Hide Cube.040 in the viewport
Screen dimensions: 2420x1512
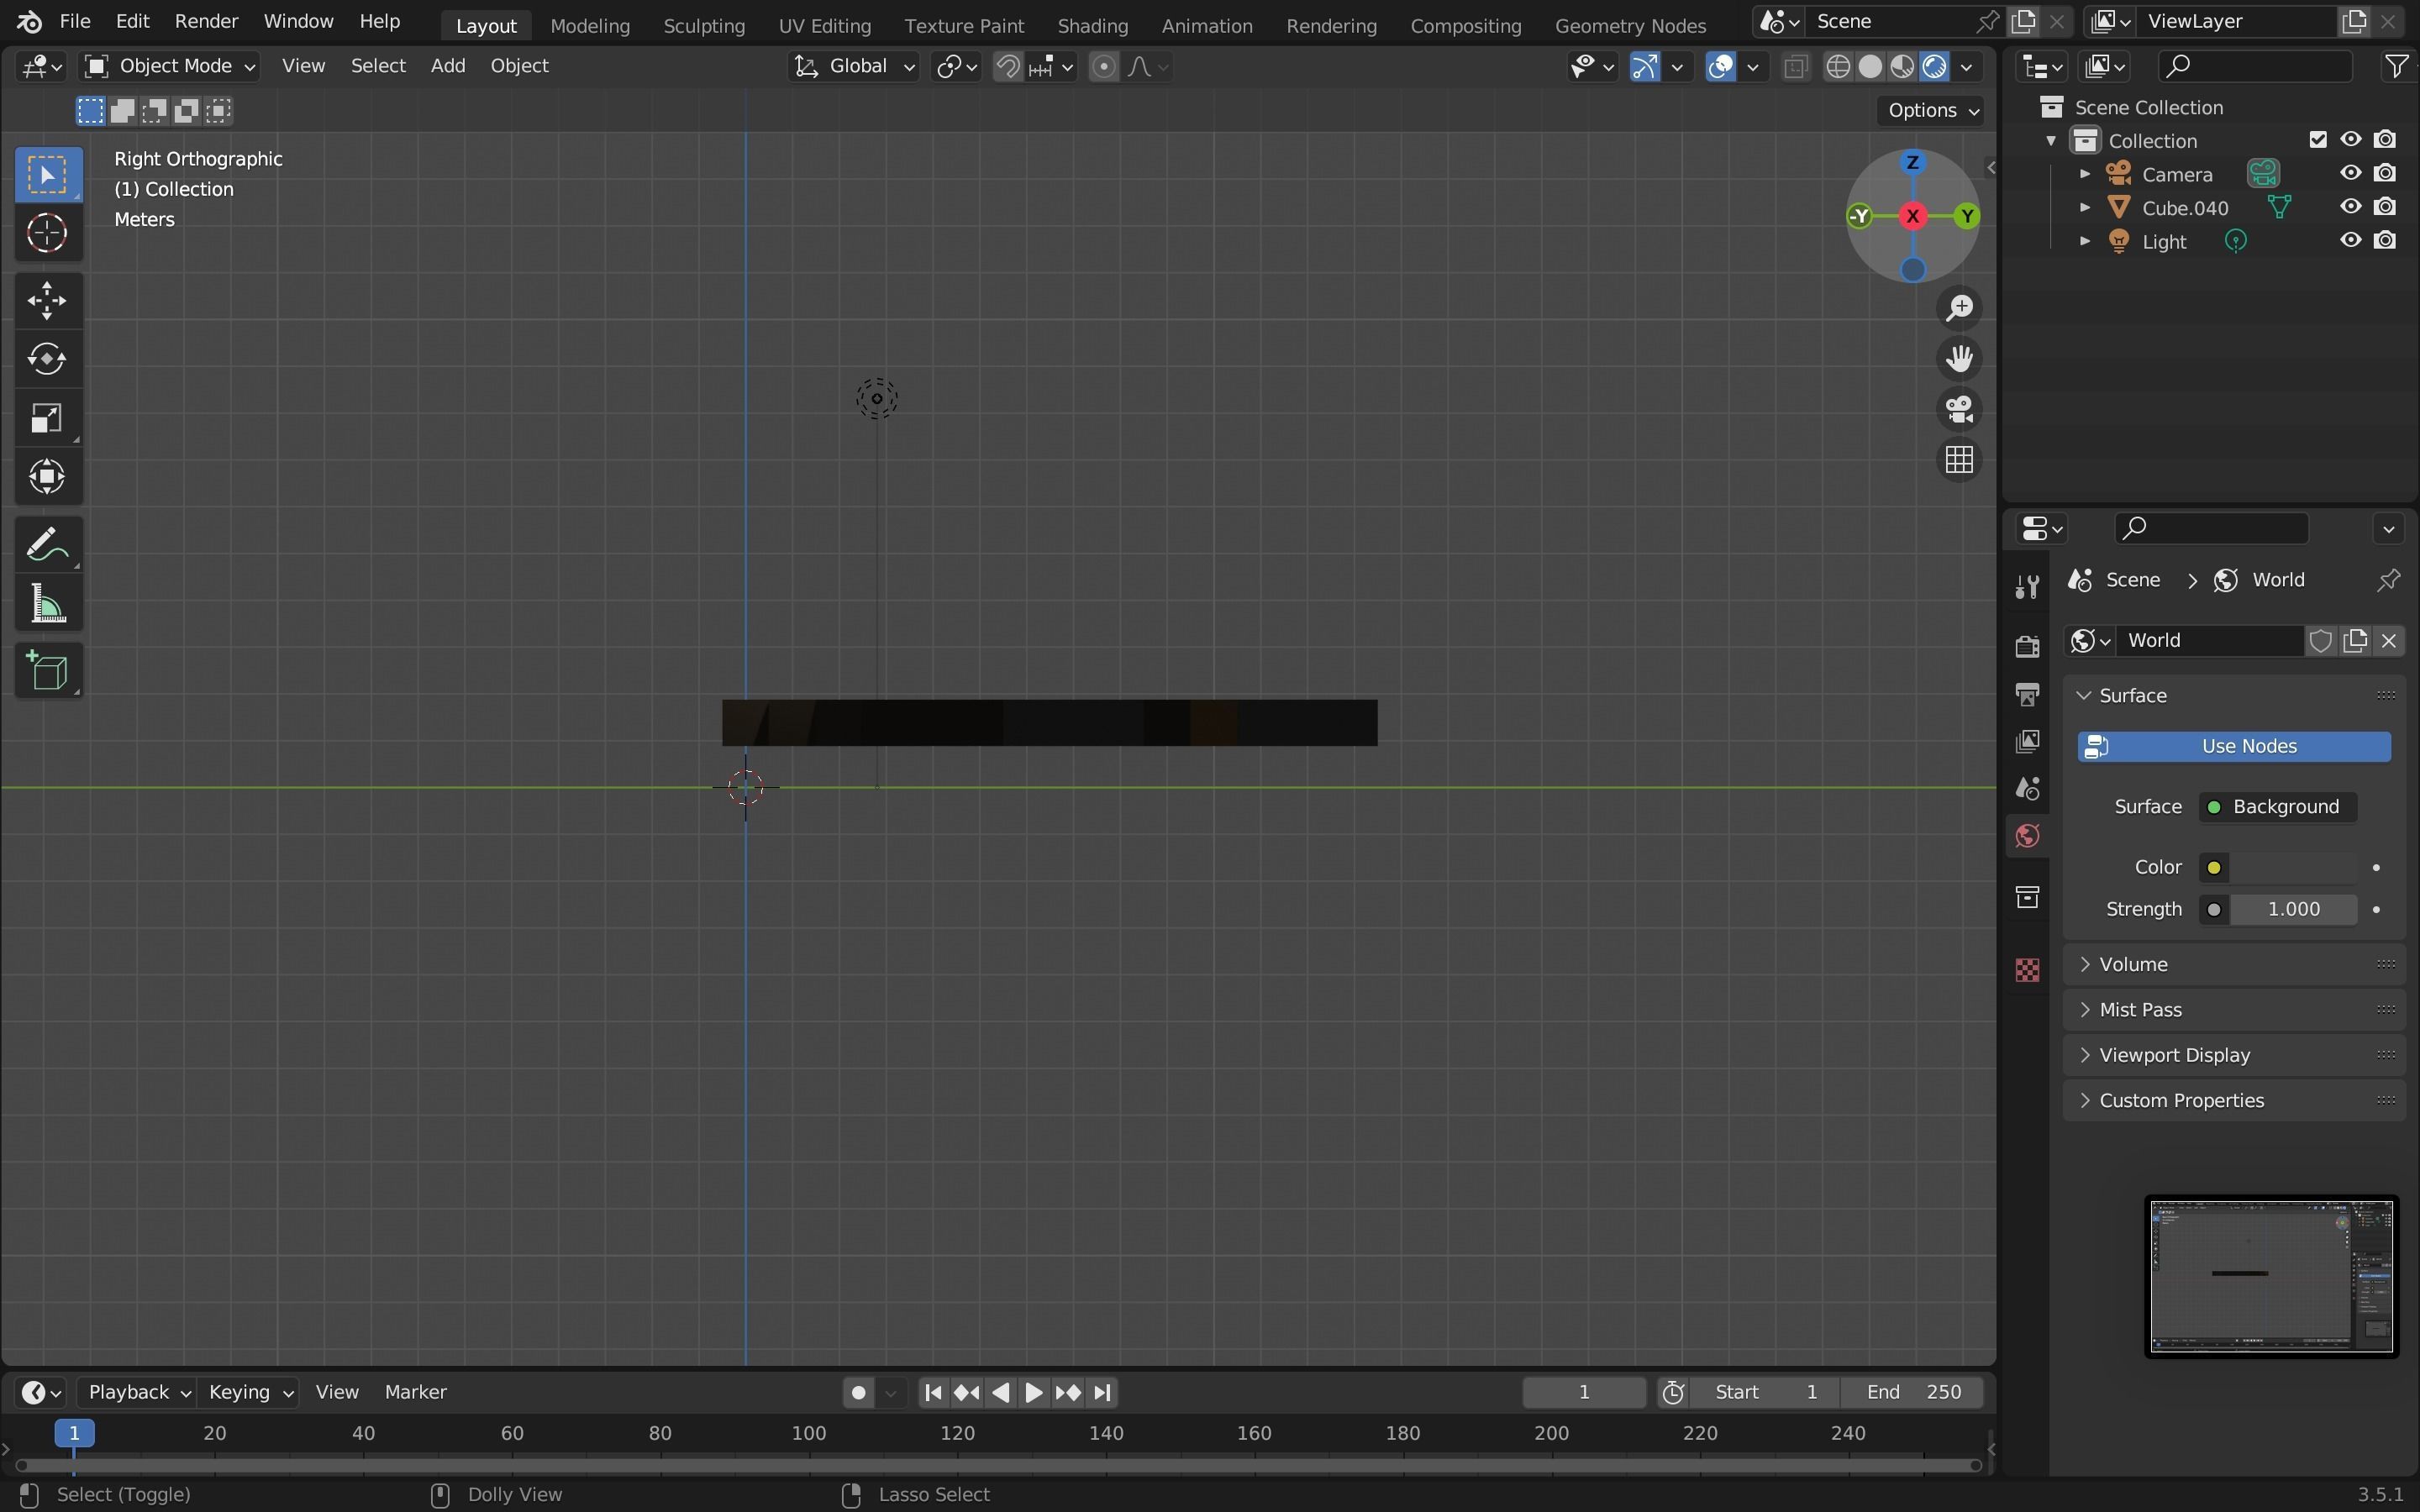(x=2350, y=207)
